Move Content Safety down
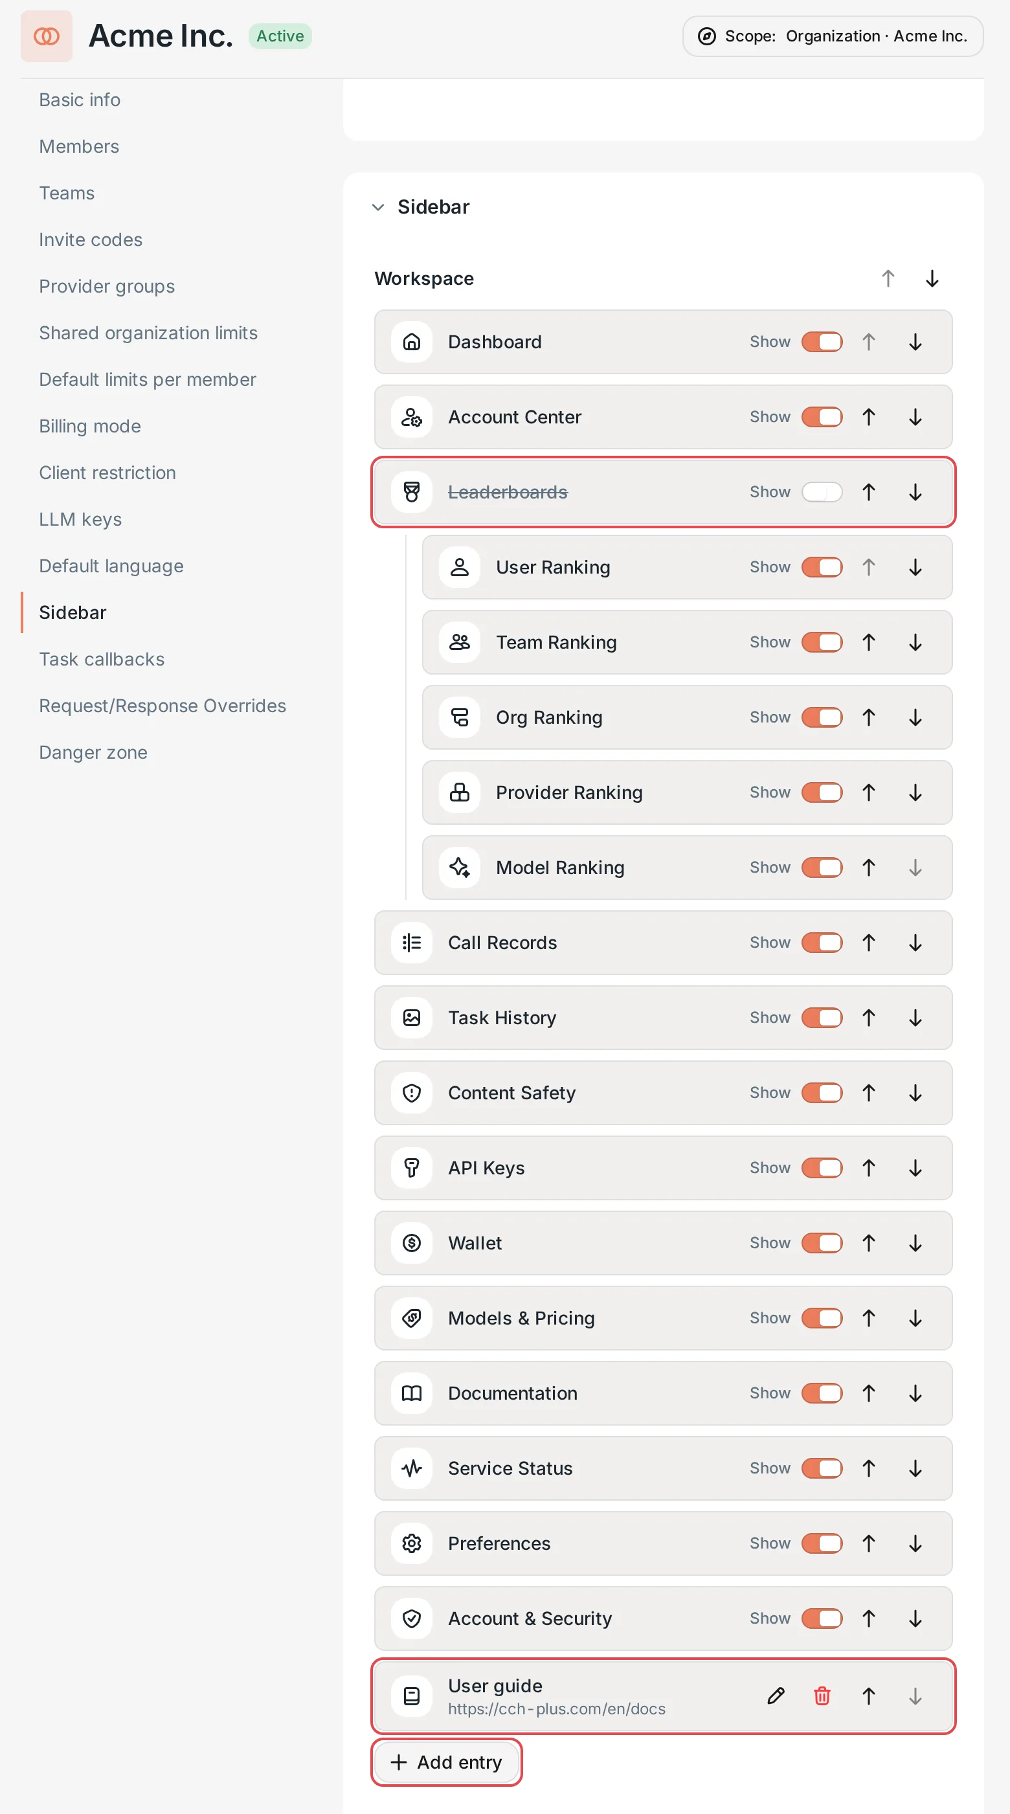 (915, 1093)
